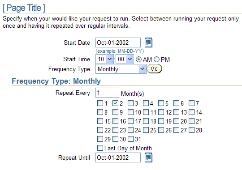
Task: Click the Repeat Until date field
Action: 118,157
